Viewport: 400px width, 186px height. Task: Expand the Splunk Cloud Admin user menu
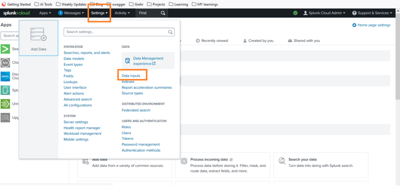pyautogui.click(x=324, y=13)
